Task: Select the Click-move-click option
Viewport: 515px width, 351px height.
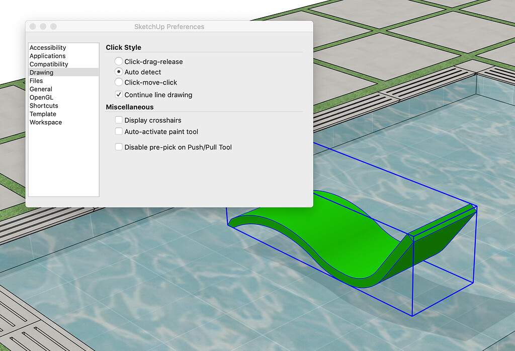Action: 118,82
